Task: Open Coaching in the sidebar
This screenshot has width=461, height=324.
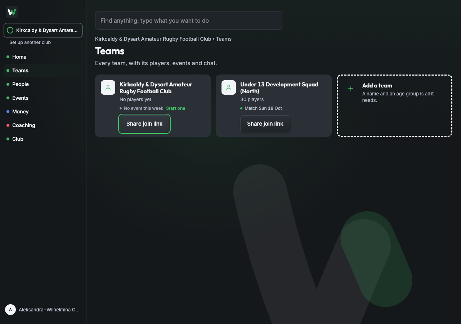Action: 43,125
